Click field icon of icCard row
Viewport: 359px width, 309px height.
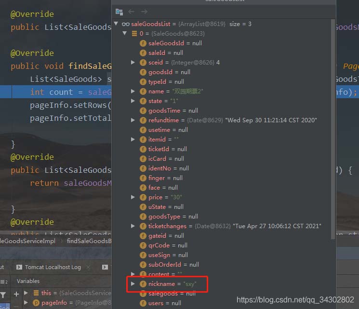pyautogui.click(x=143, y=159)
